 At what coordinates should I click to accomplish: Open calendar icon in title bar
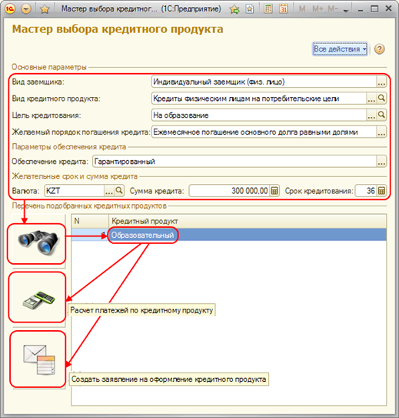coord(284,9)
